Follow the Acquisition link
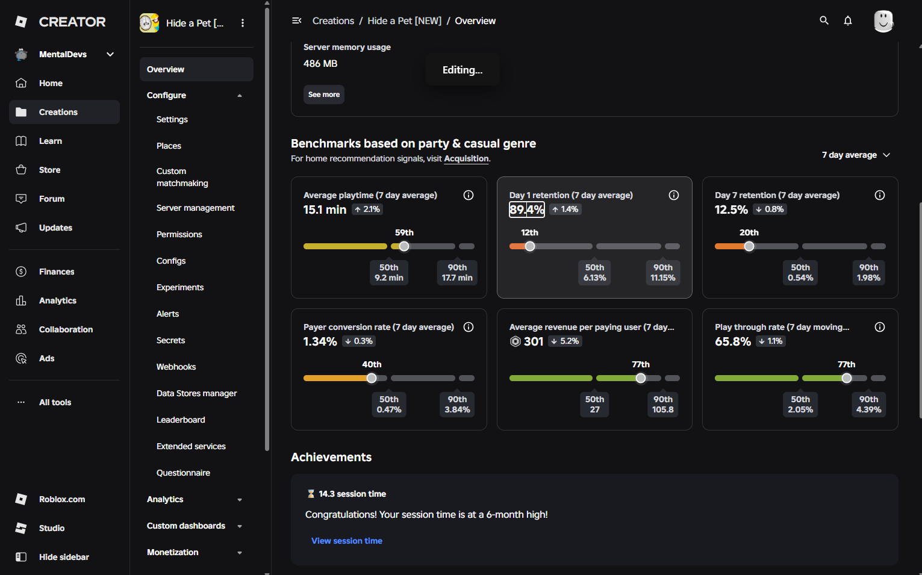Viewport: 922px width, 575px height. pos(466,159)
